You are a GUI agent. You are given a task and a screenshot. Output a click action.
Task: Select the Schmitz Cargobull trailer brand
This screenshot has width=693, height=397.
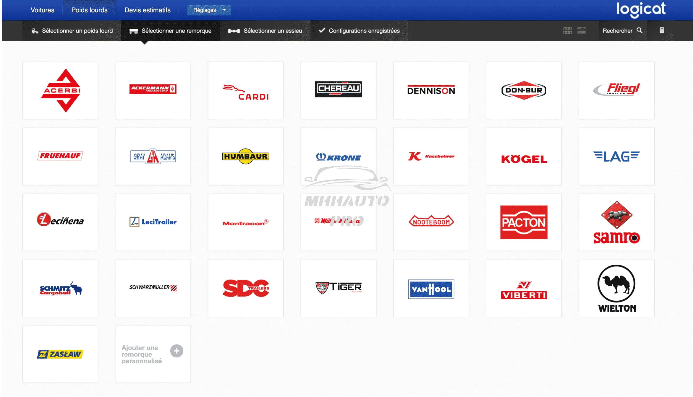click(60, 288)
